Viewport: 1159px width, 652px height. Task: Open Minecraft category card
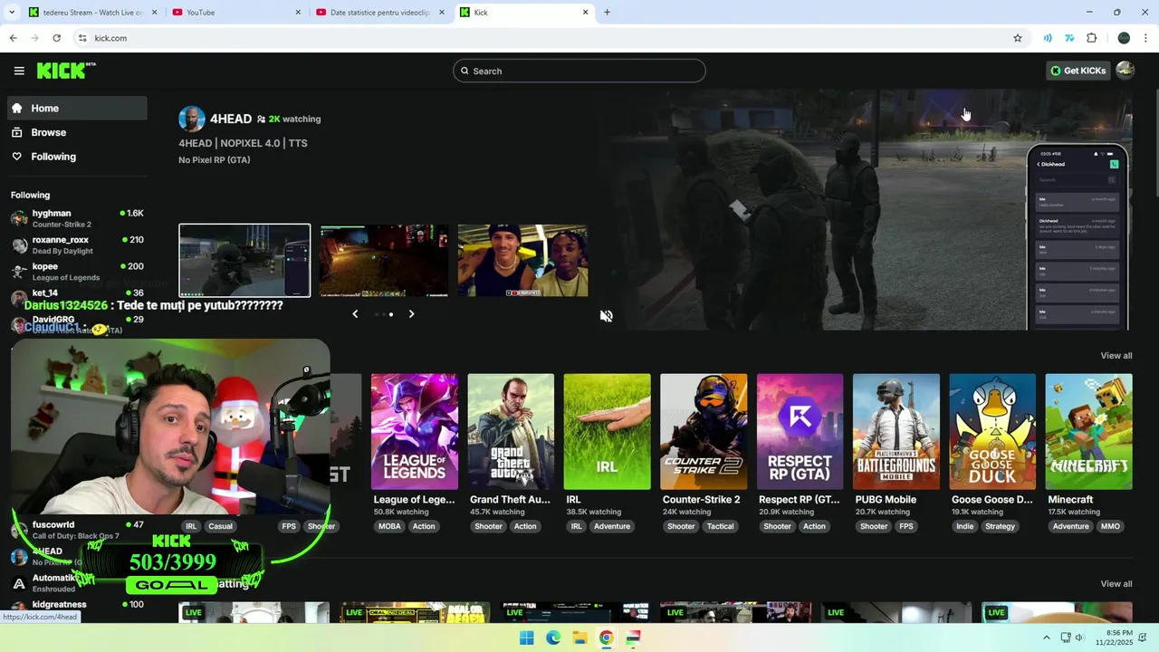click(1088, 431)
